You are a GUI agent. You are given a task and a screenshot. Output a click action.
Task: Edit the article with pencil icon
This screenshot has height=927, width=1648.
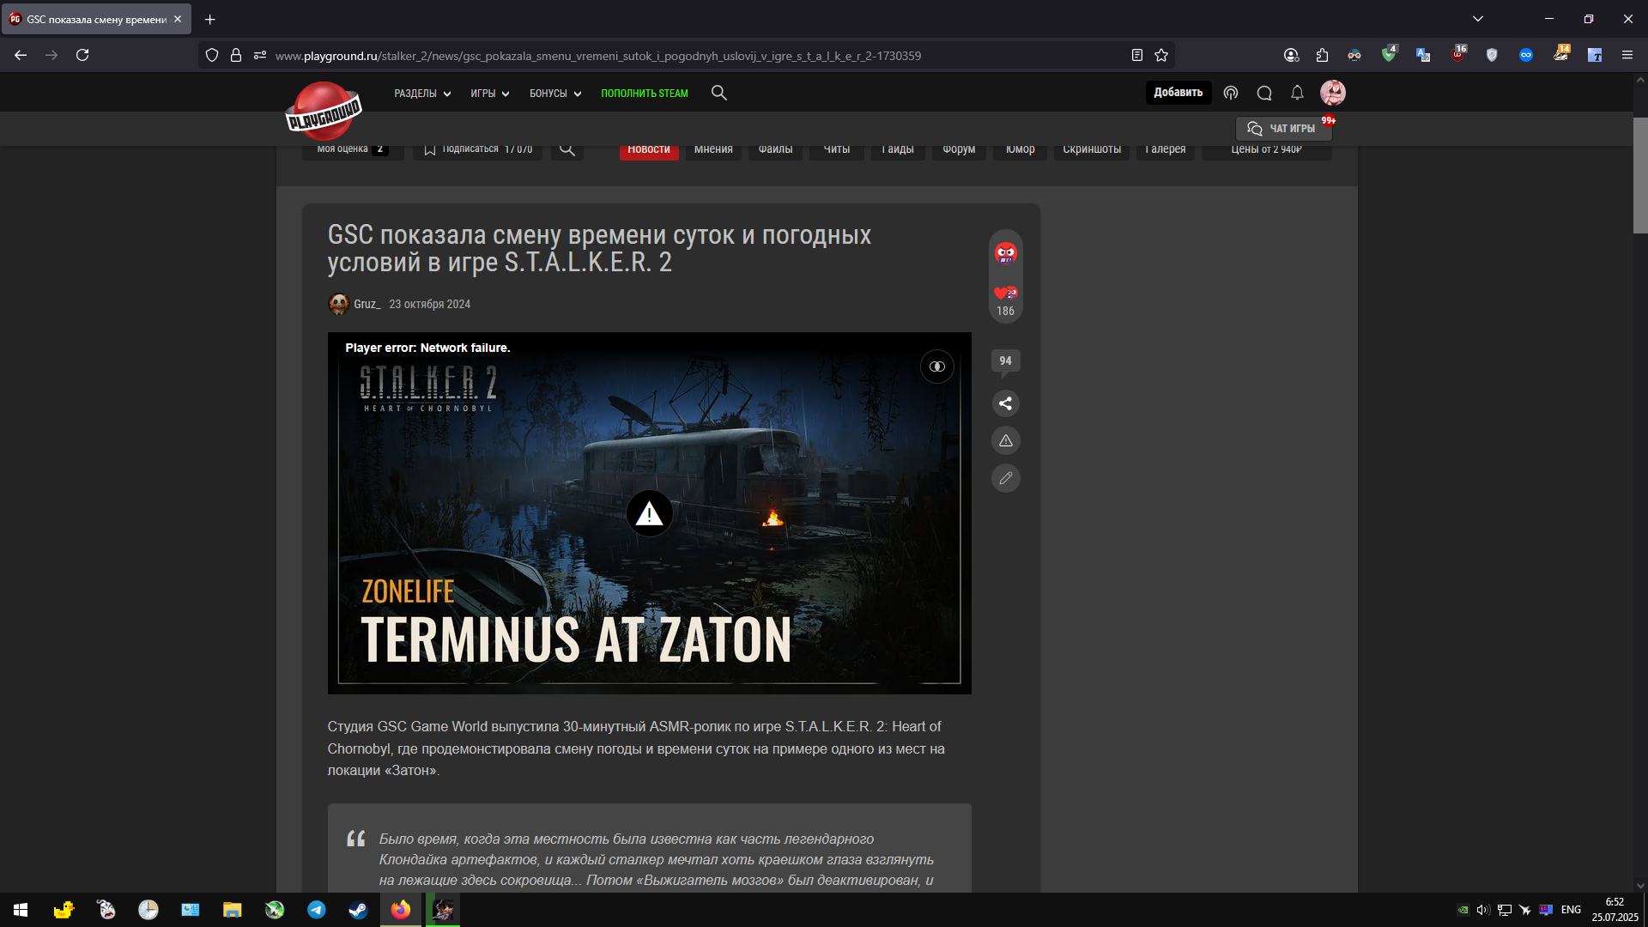click(x=1005, y=478)
